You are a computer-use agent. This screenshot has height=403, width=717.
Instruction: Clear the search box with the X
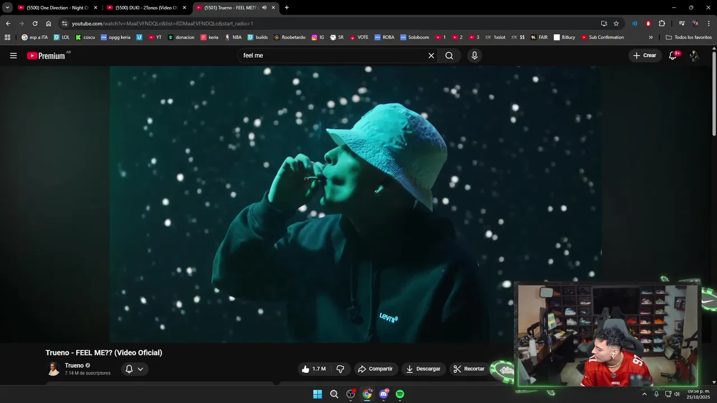[x=431, y=55]
